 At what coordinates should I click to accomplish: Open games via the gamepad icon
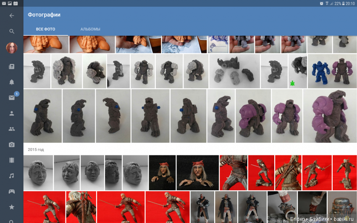(x=12, y=191)
